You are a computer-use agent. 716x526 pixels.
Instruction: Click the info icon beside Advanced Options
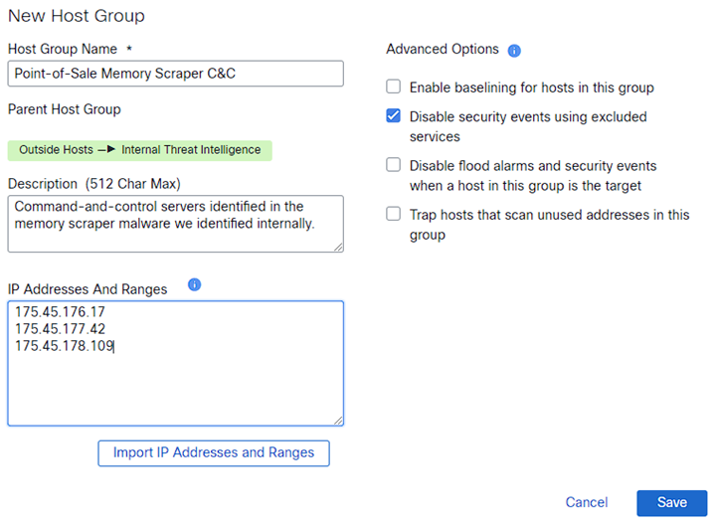(514, 51)
